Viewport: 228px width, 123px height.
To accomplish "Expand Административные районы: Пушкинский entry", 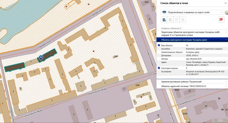I will coord(192,82).
